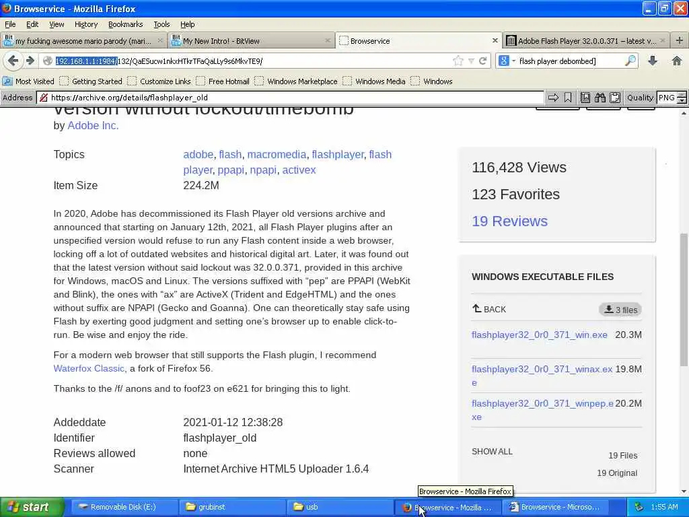689x517 pixels.
Task: Download flashplayer32_0r0_371_winax.exe
Action: 542,376
